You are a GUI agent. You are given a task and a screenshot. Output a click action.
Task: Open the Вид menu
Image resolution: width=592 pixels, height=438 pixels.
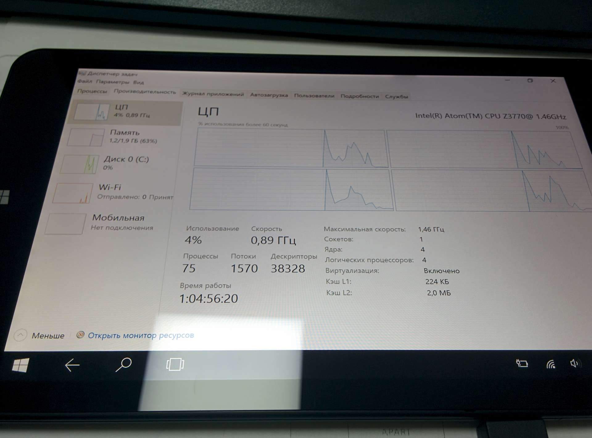(x=139, y=83)
